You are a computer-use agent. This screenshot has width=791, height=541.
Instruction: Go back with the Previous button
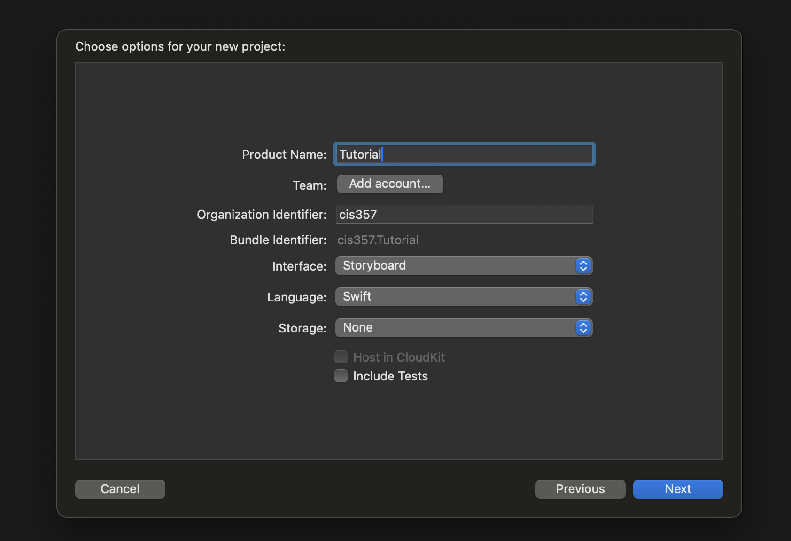[580, 489]
